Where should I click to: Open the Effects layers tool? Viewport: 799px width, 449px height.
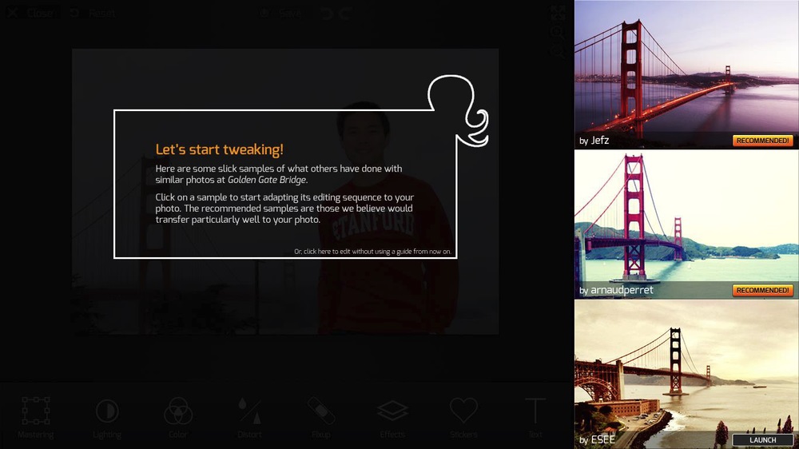392,417
